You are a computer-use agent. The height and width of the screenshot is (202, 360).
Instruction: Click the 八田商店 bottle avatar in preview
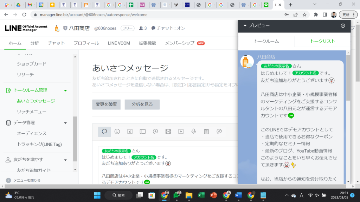click(x=247, y=61)
